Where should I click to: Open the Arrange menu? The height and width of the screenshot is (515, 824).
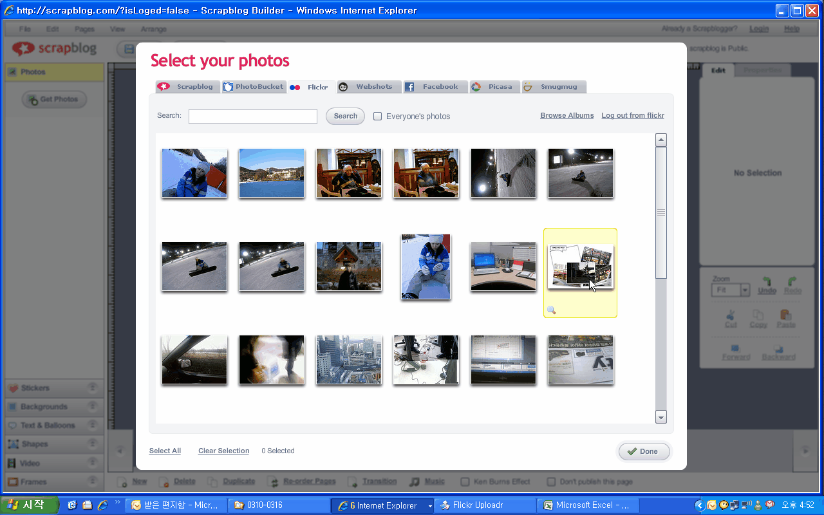point(153,29)
